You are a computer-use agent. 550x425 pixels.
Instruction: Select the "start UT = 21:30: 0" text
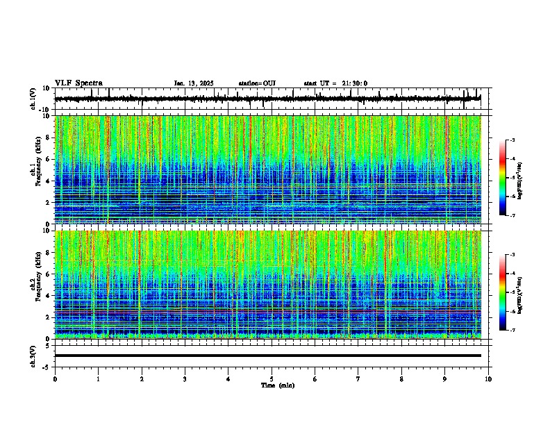(335, 83)
